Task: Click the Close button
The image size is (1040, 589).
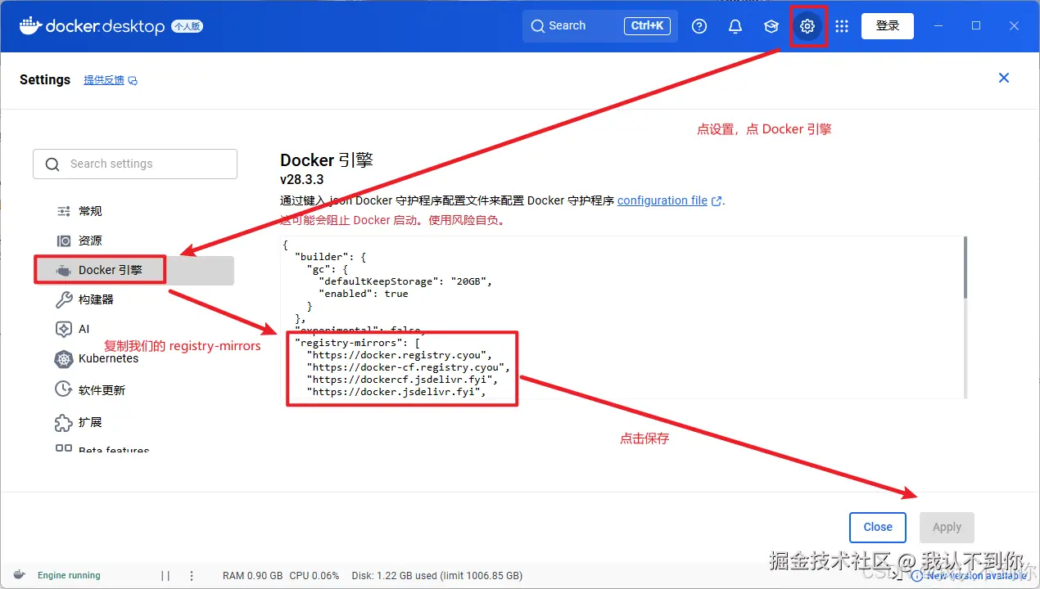Action: click(878, 527)
